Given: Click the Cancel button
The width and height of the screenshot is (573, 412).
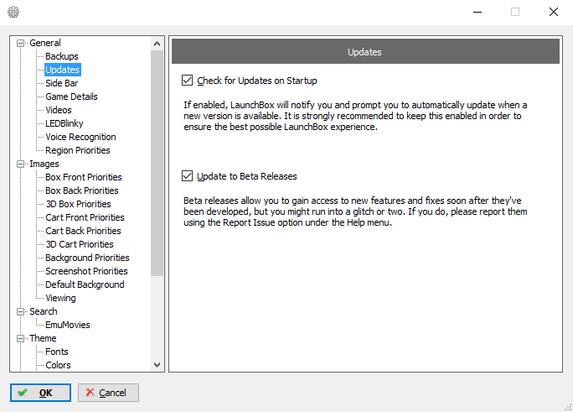Looking at the screenshot, I should pos(108,393).
